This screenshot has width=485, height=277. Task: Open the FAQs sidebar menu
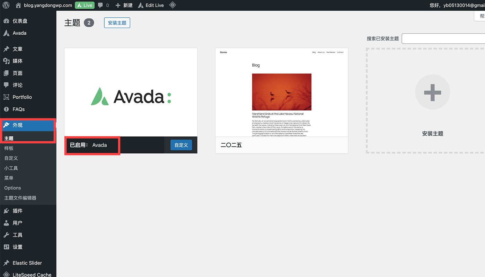click(19, 109)
